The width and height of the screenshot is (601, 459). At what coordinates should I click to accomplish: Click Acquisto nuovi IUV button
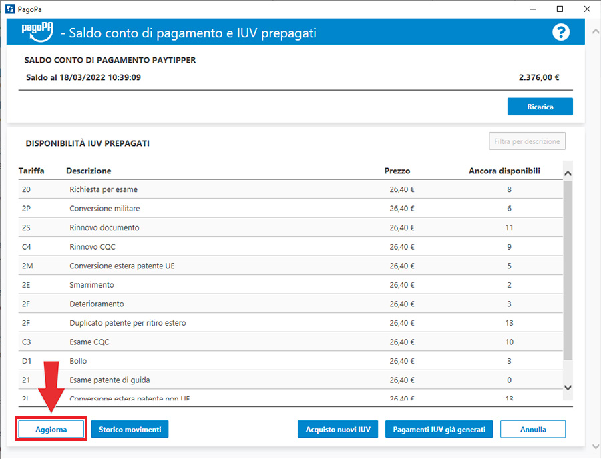tap(338, 429)
